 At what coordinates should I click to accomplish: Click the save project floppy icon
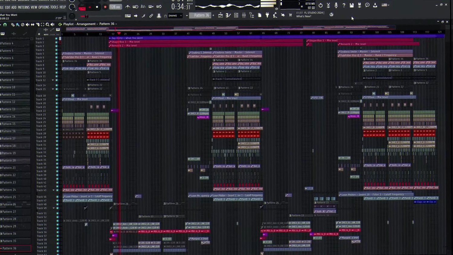point(352,5)
